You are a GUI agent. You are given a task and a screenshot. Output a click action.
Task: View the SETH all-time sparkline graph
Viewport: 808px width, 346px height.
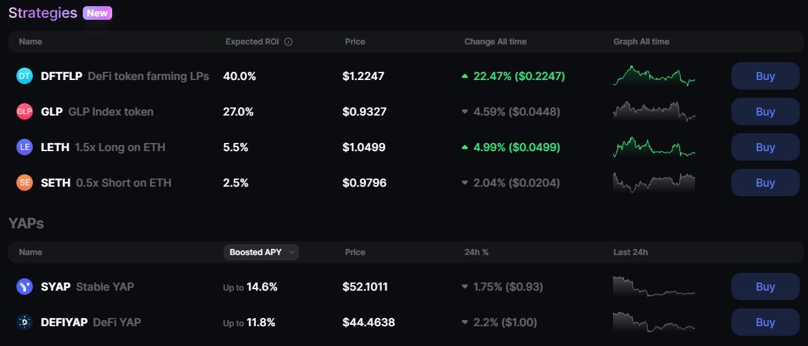click(653, 183)
